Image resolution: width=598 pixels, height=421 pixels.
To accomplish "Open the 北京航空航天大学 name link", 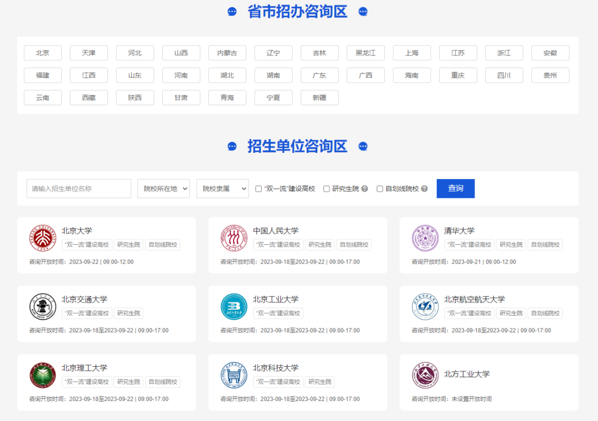I will click(x=475, y=299).
